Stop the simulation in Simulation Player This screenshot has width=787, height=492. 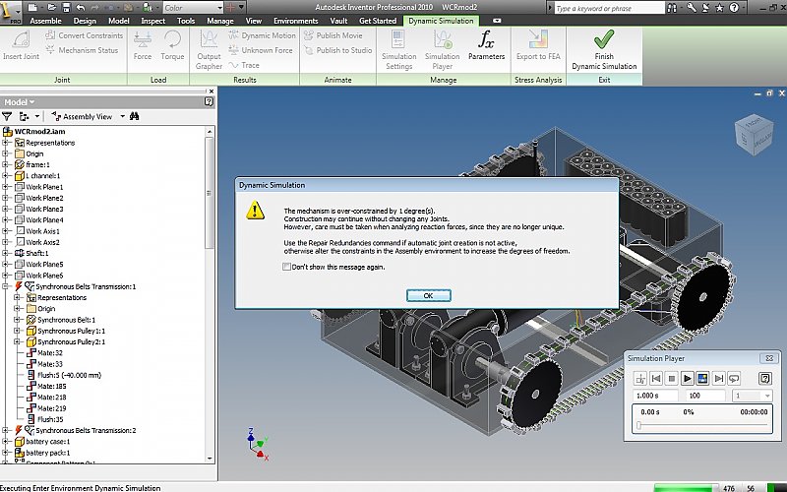(x=672, y=379)
